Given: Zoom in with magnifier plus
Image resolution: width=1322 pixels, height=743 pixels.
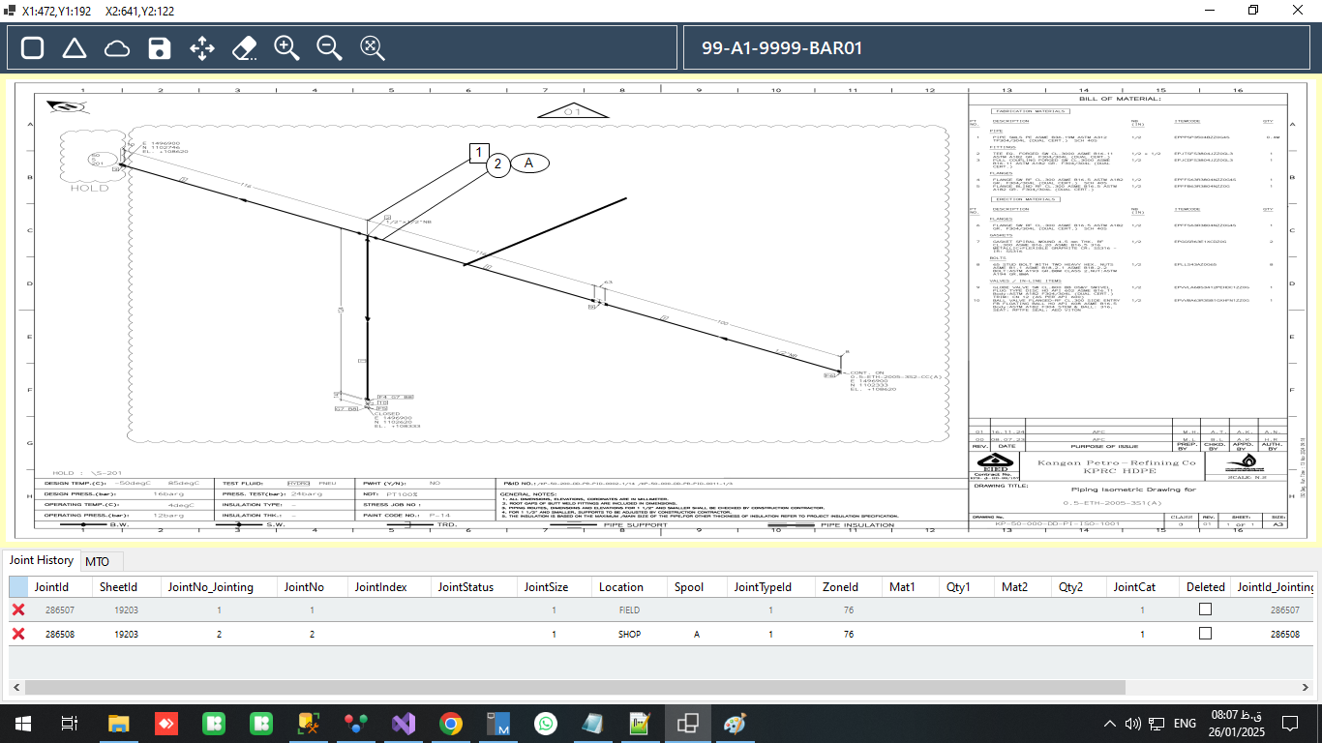Looking at the screenshot, I should click(x=286, y=47).
